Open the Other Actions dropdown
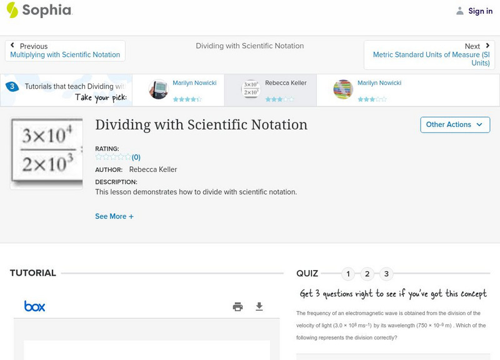 tap(454, 124)
